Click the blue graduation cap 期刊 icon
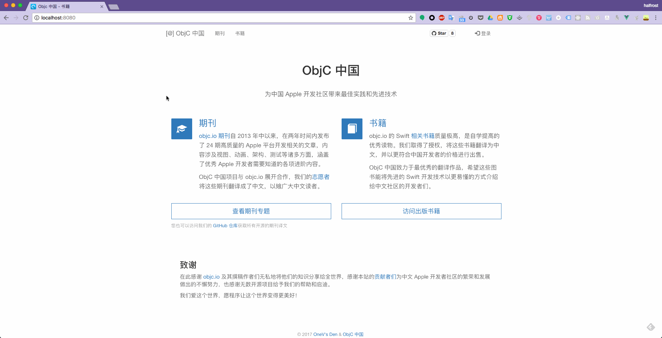This screenshot has height=338, width=662. pyautogui.click(x=182, y=129)
